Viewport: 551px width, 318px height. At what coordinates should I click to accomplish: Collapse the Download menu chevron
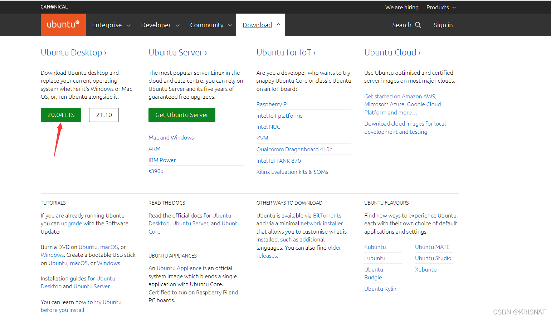[x=278, y=24]
